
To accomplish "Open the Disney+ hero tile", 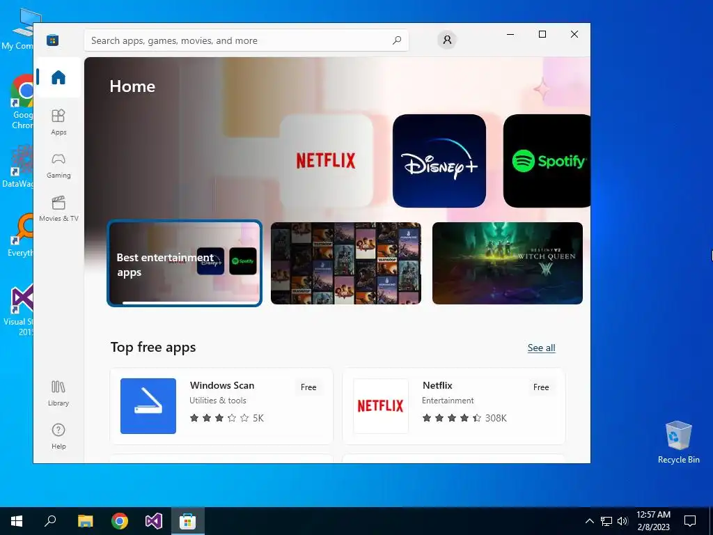I will tap(439, 161).
